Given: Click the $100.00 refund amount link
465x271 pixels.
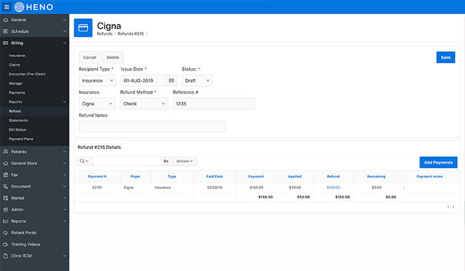Looking at the screenshot, I should 333,188.
